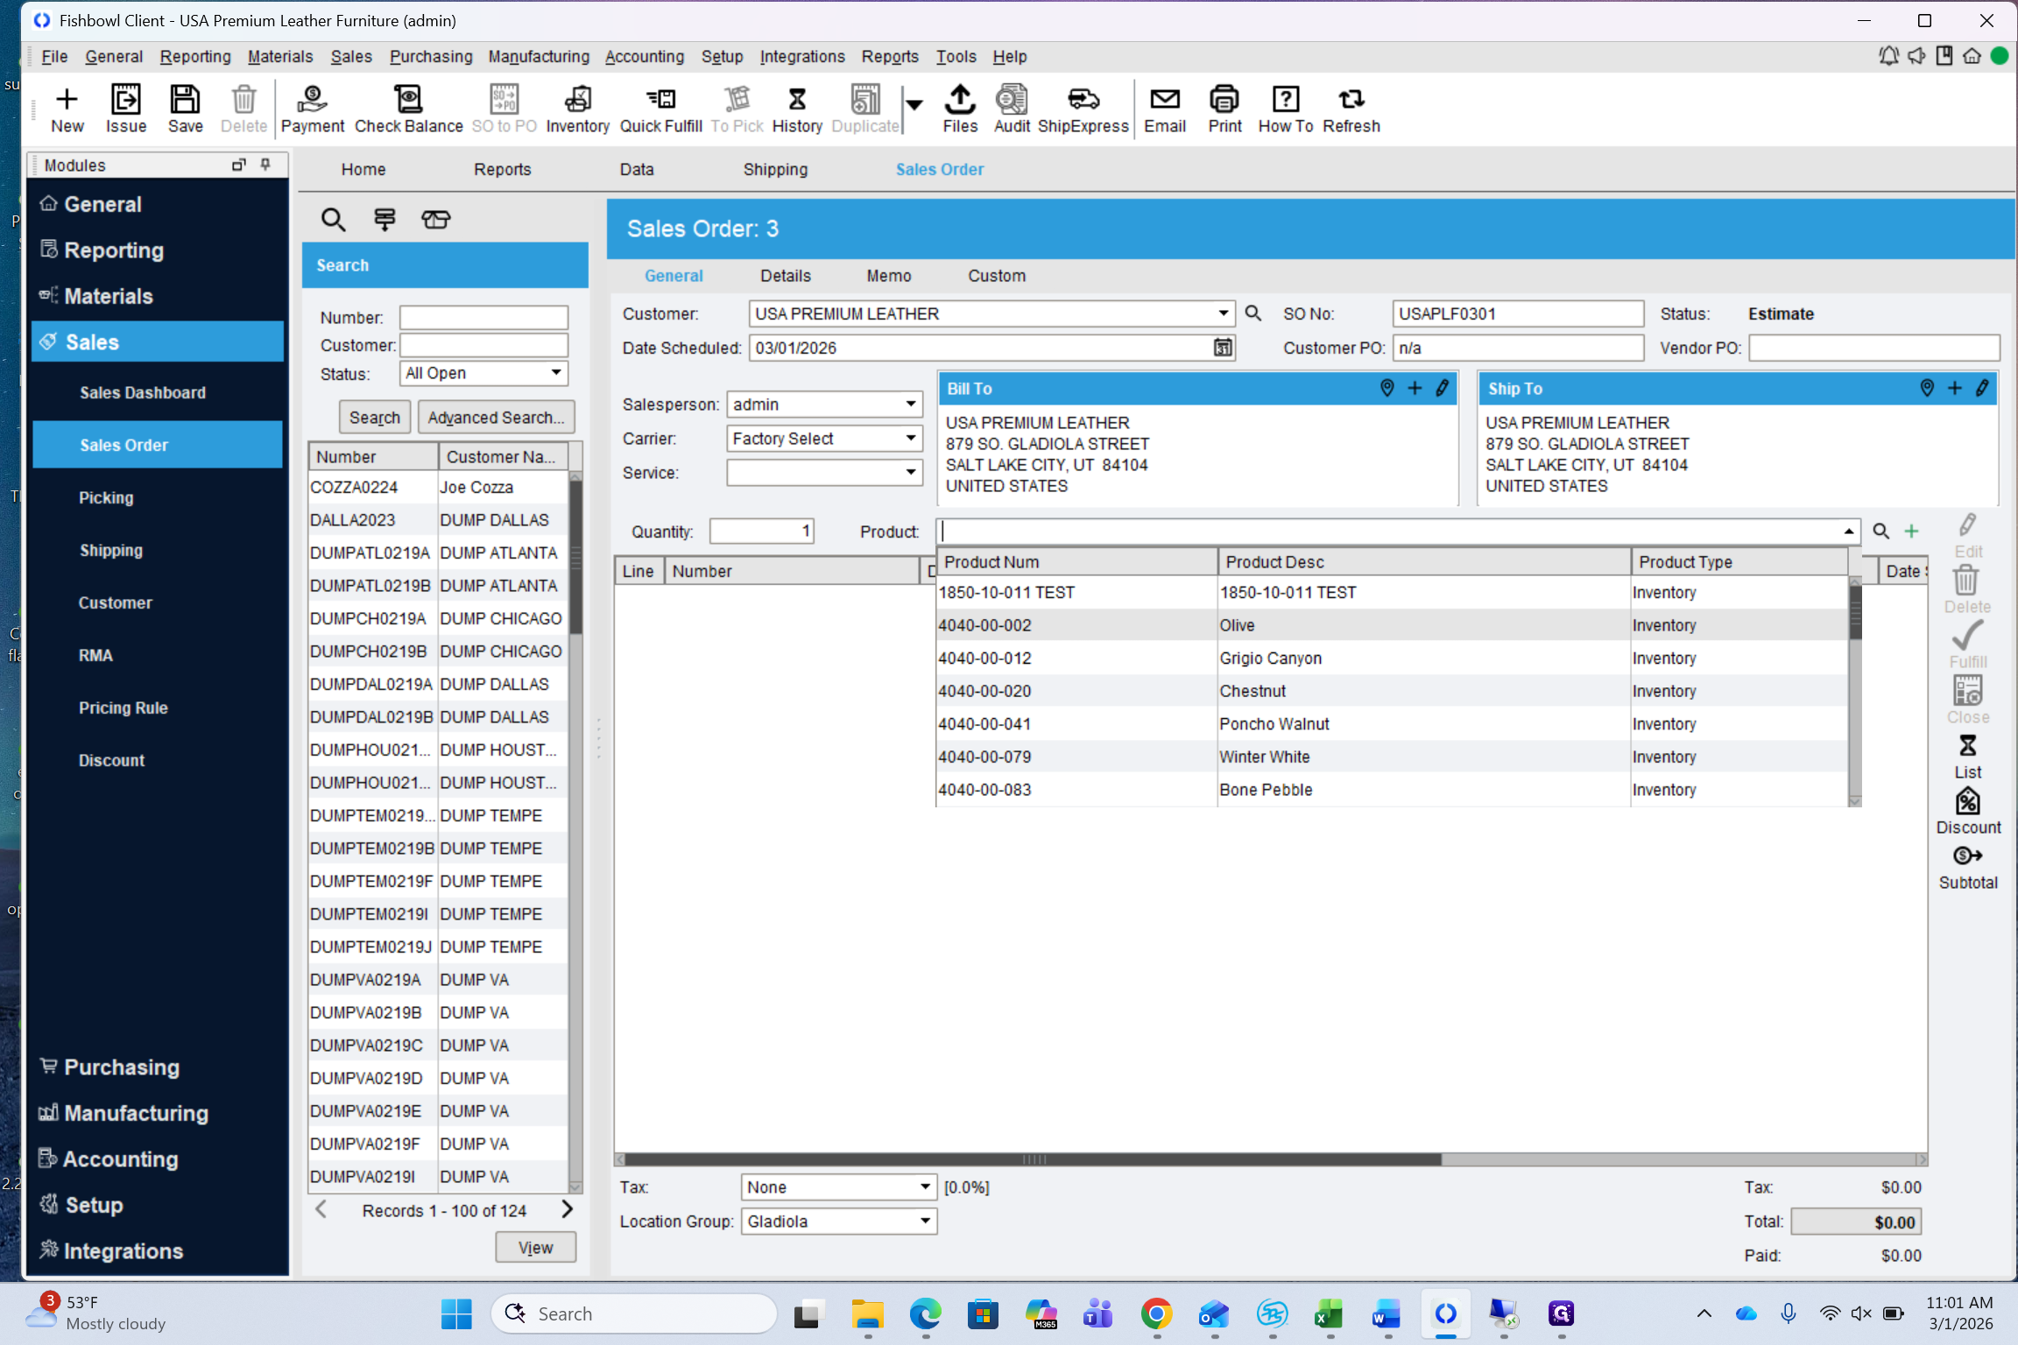Screen dimensions: 2018x1345
Task: Click the customer lookup magnifier icon
Action: 1253,313
